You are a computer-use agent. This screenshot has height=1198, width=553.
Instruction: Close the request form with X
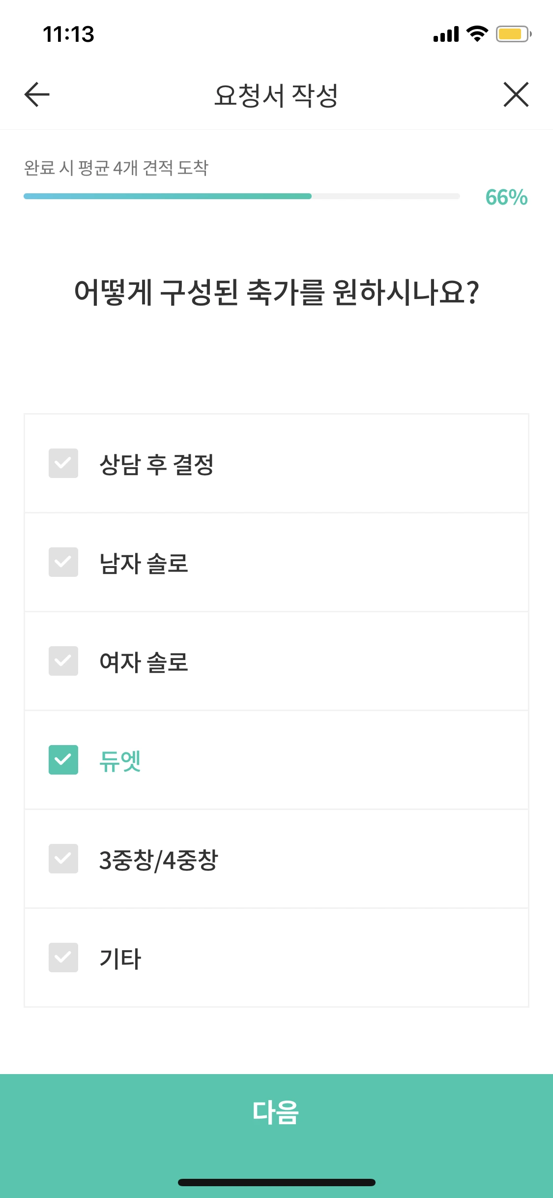click(516, 94)
